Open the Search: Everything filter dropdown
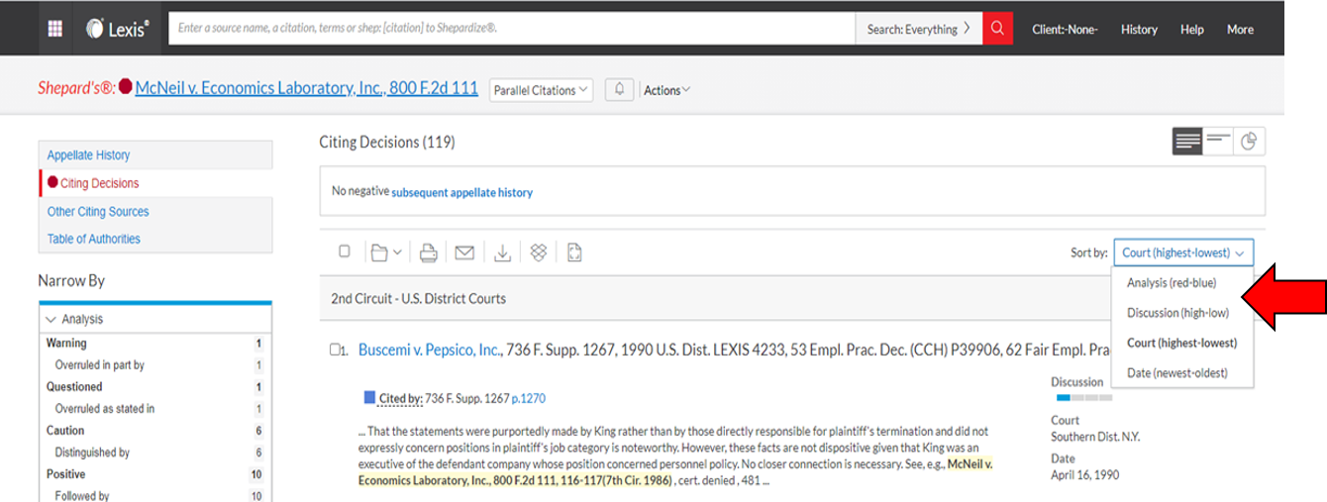Viewport: 1327px width, 502px height. pyautogui.click(x=919, y=29)
